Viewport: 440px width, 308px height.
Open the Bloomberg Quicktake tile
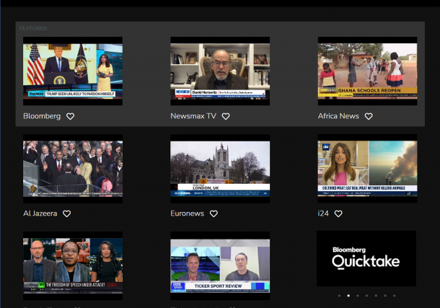coord(366,258)
